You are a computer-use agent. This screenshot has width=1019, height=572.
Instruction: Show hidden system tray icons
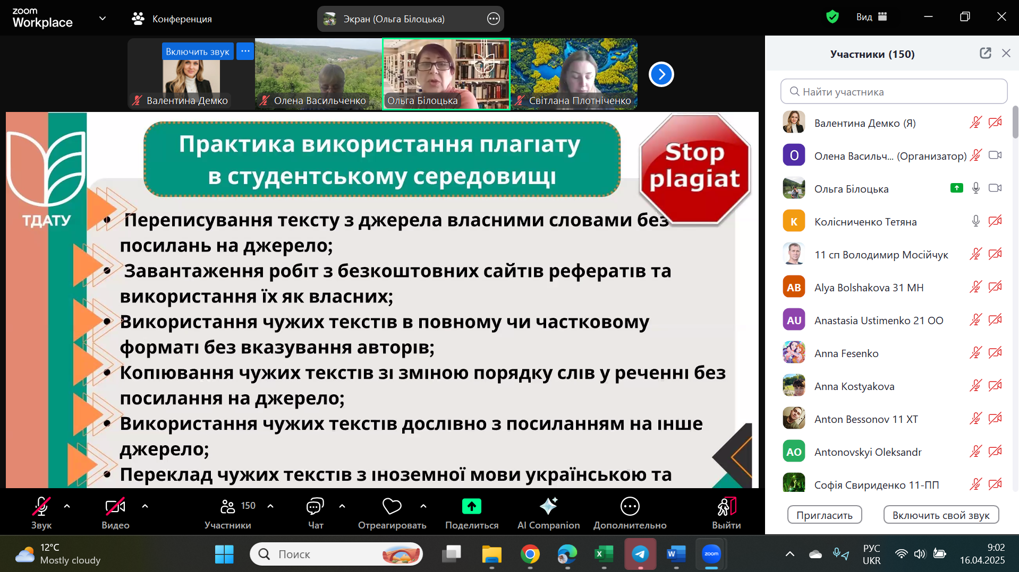click(x=790, y=554)
